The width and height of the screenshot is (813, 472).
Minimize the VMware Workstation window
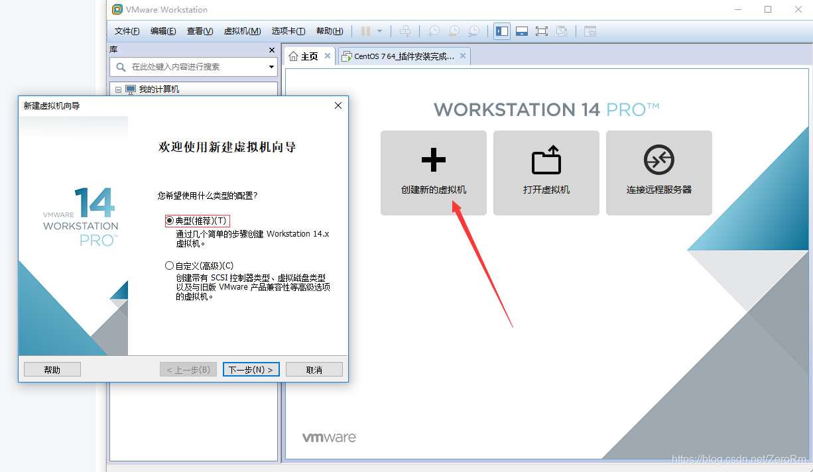click(738, 9)
